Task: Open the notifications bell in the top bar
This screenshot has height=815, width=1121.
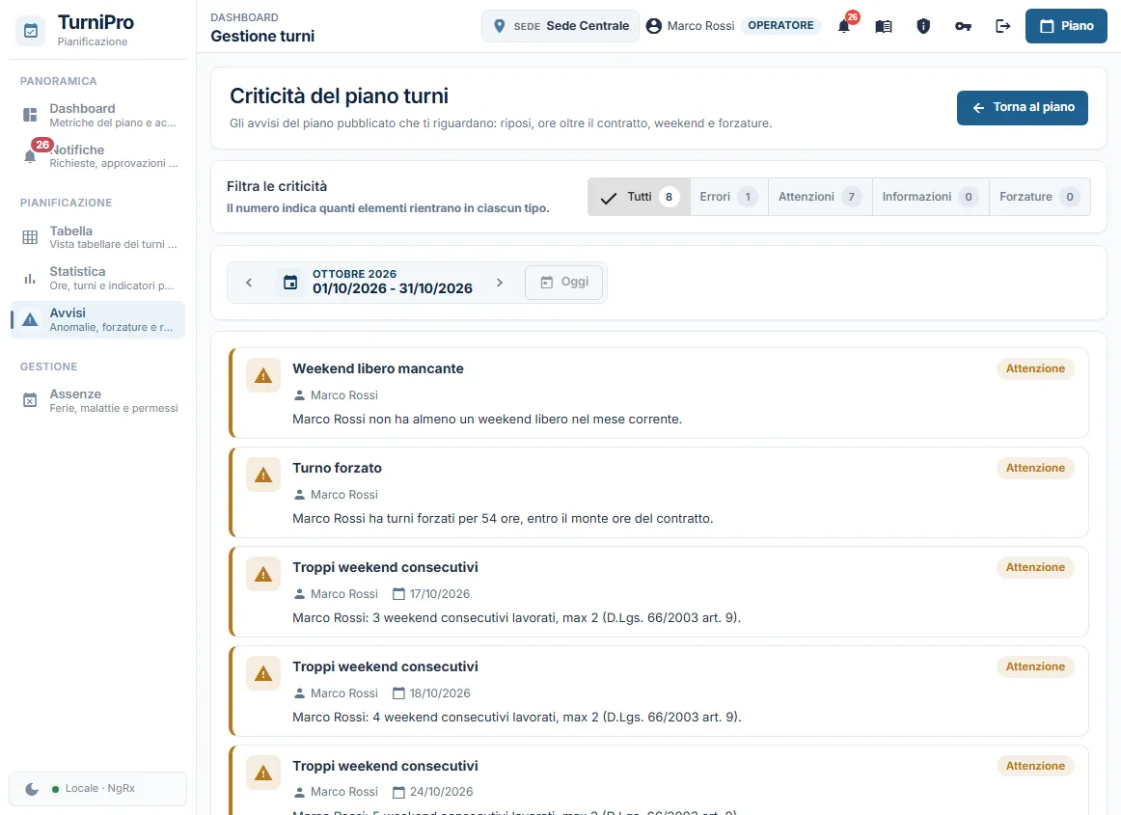Action: point(844,26)
